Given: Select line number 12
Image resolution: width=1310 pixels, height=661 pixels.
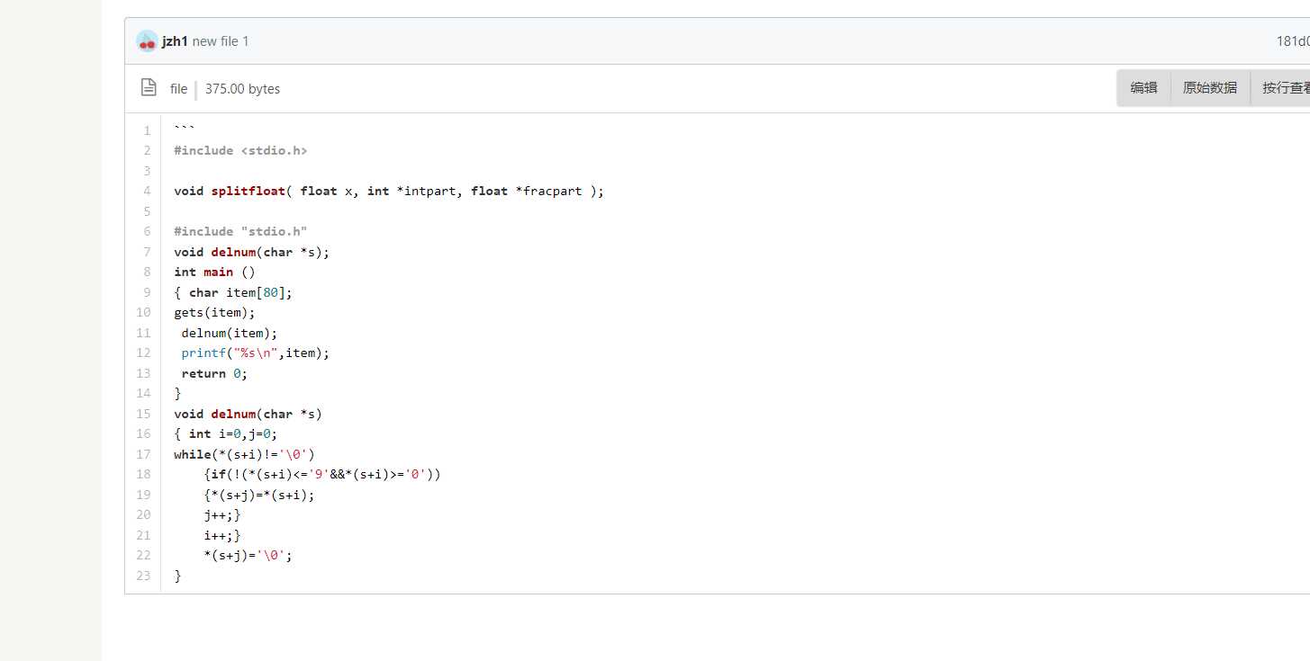Looking at the screenshot, I should (x=144, y=353).
